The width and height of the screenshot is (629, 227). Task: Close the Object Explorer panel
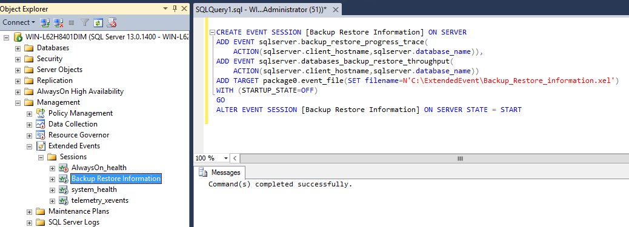pyautogui.click(x=184, y=8)
